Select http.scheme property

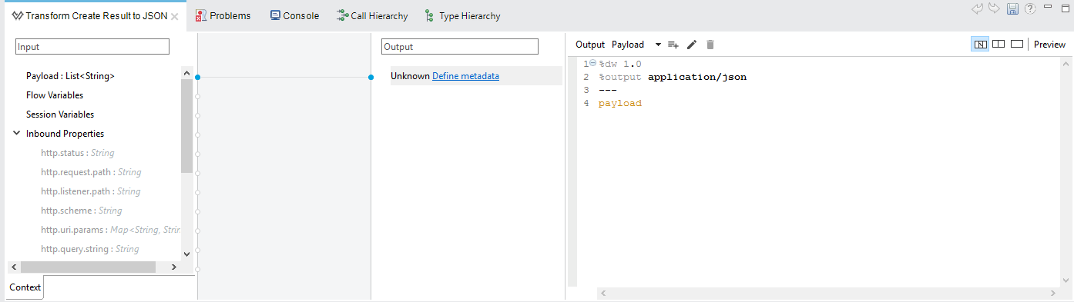tap(82, 211)
